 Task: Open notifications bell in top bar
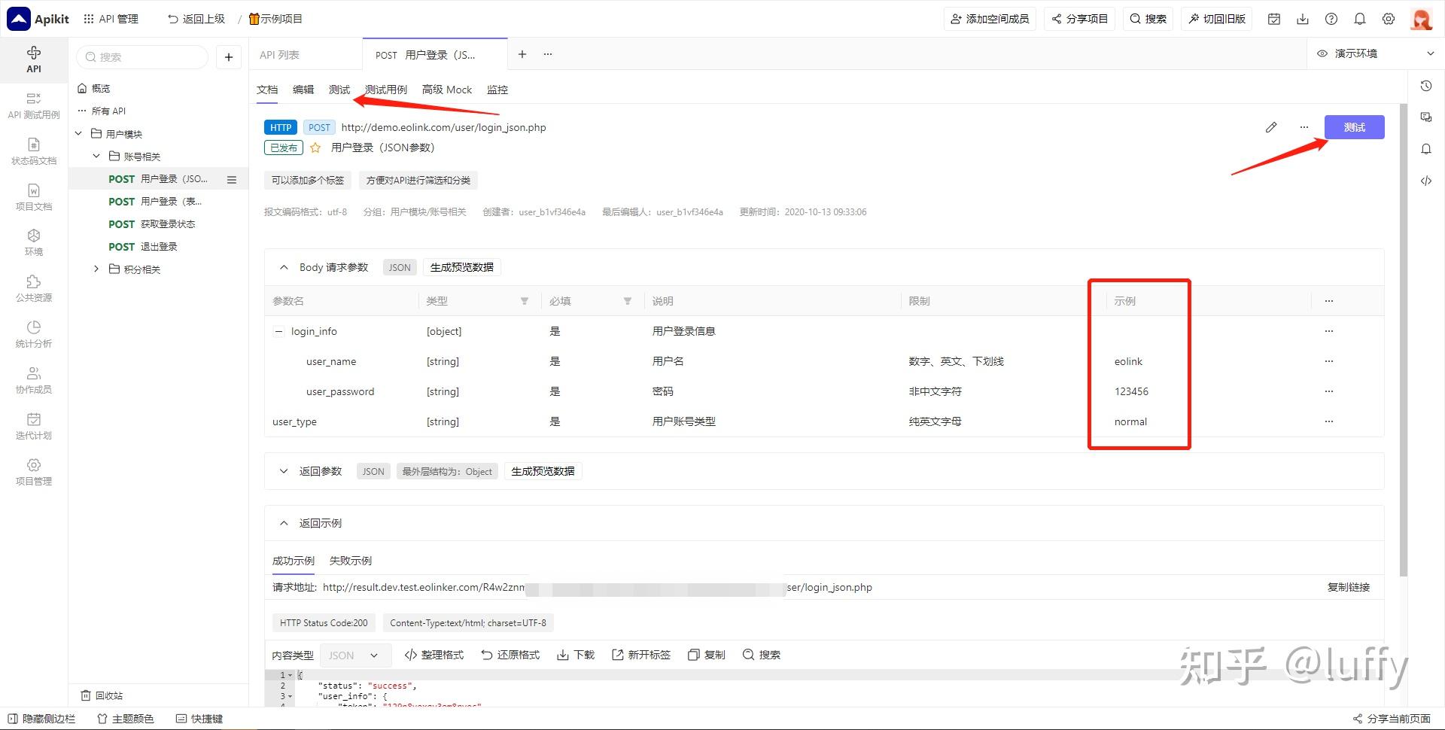tap(1360, 19)
